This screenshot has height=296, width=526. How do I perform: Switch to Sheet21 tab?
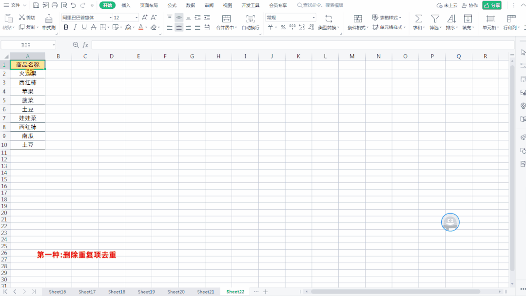coord(206,292)
